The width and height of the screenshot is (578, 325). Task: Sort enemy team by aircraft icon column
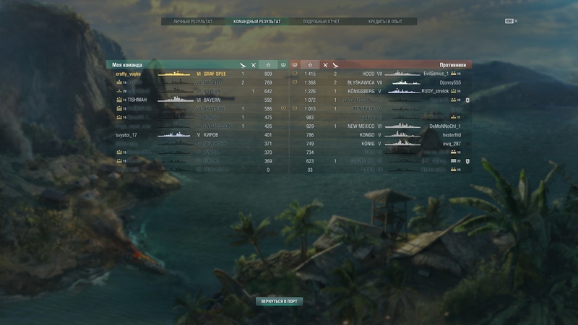pos(335,65)
